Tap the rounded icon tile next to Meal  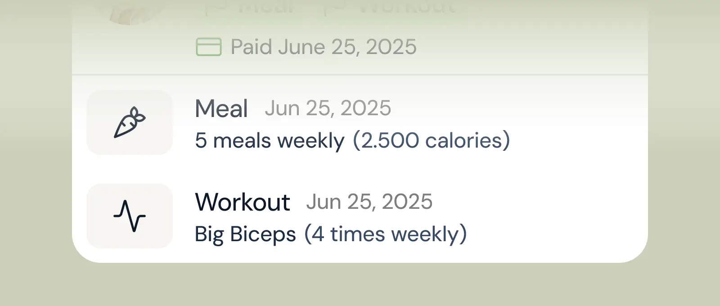[130, 122]
